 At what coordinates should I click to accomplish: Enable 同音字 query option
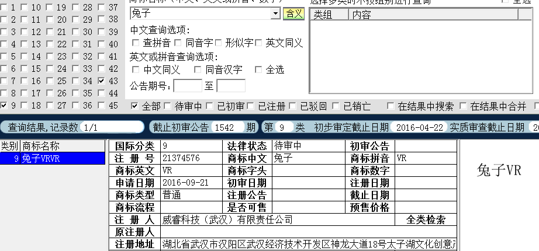178,43
